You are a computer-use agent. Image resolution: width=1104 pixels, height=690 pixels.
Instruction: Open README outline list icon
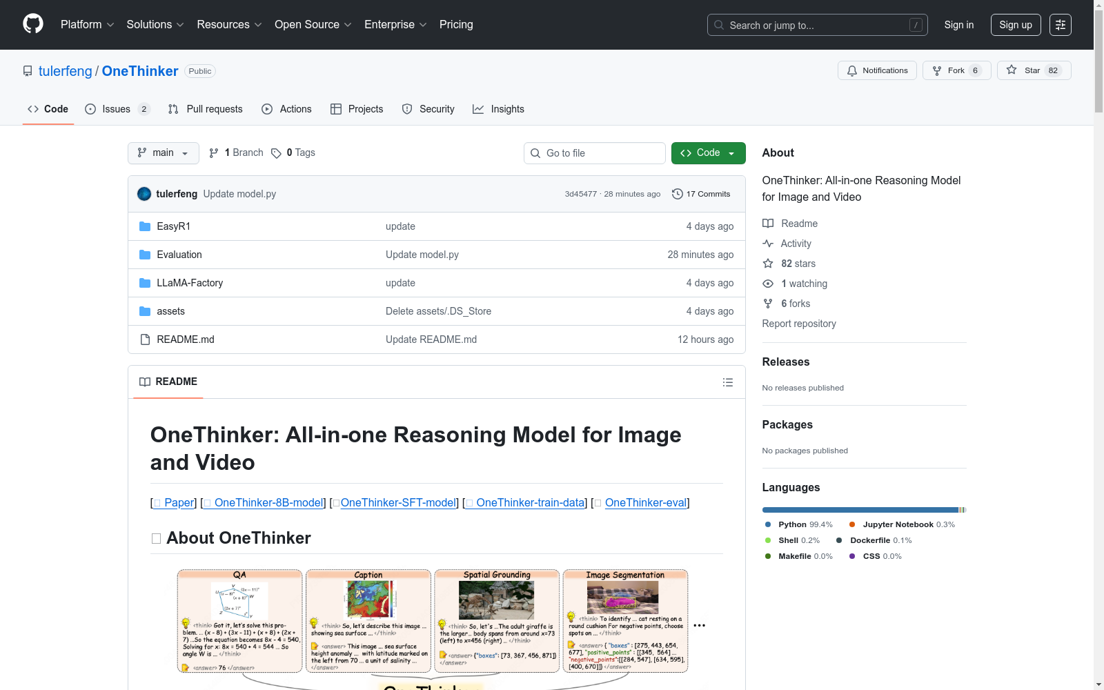pos(728,382)
